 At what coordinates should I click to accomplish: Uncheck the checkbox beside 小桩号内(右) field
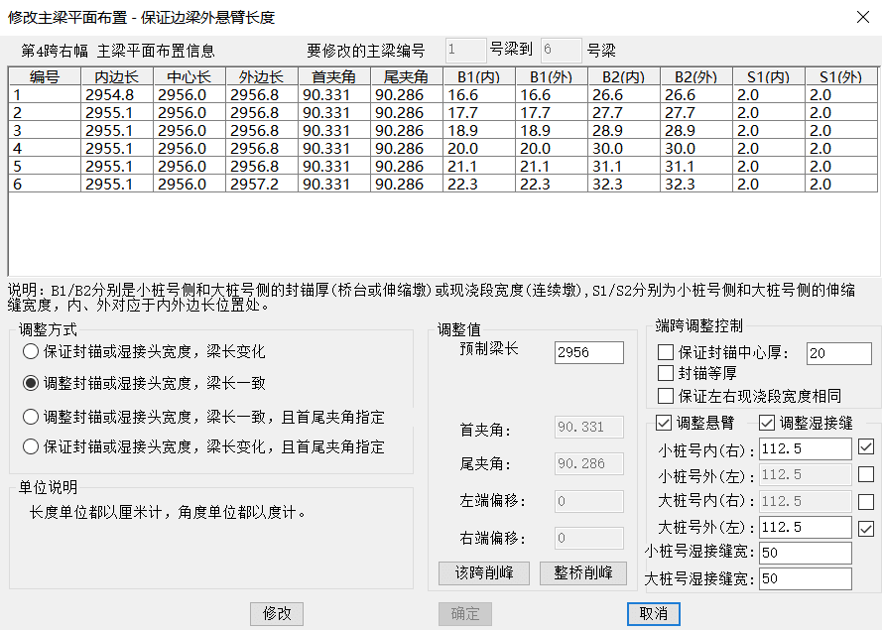pyautogui.click(x=865, y=448)
